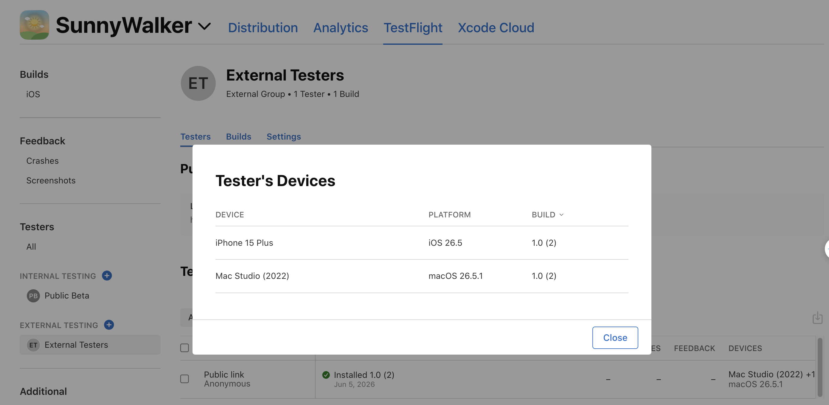Switch to the Builds sub-tab
The image size is (829, 405).
[238, 136]
